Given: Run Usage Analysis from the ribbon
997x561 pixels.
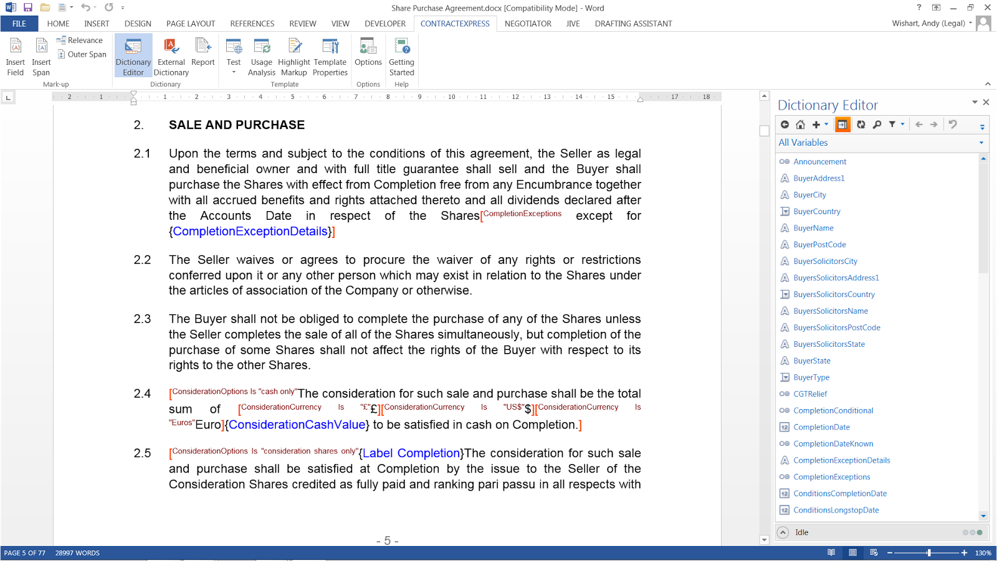Looking at the screenshot, I should (x=262, y=57).
